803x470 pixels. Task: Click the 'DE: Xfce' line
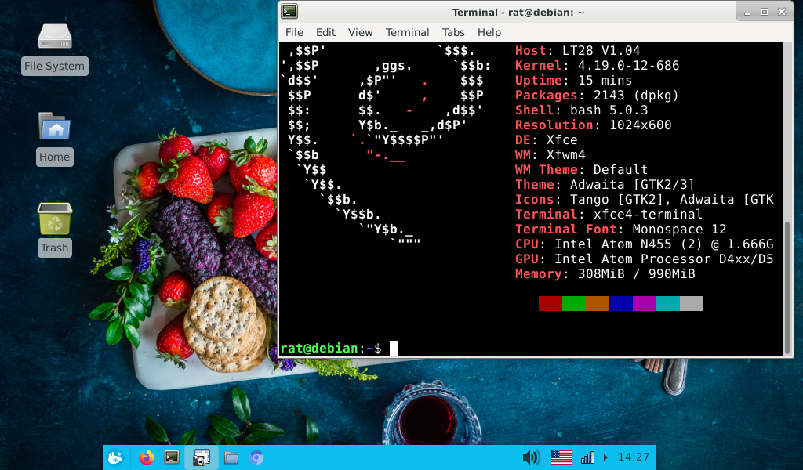click(547, 139)
